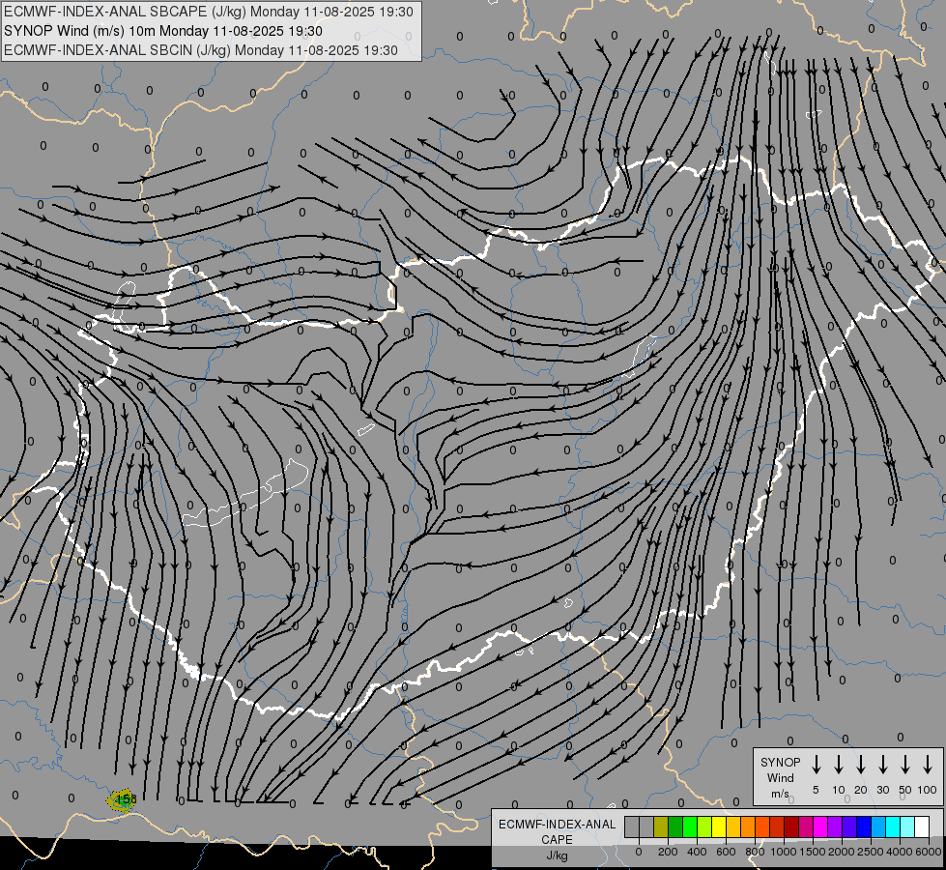The height and width of the screenshot is (870, 946).
Task: Click the 600 tick label in legend
Action: tap(726, 852)
